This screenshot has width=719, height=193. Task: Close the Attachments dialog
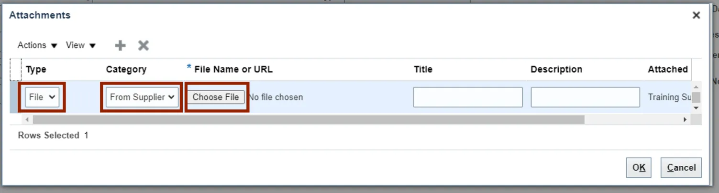[697, 15]
